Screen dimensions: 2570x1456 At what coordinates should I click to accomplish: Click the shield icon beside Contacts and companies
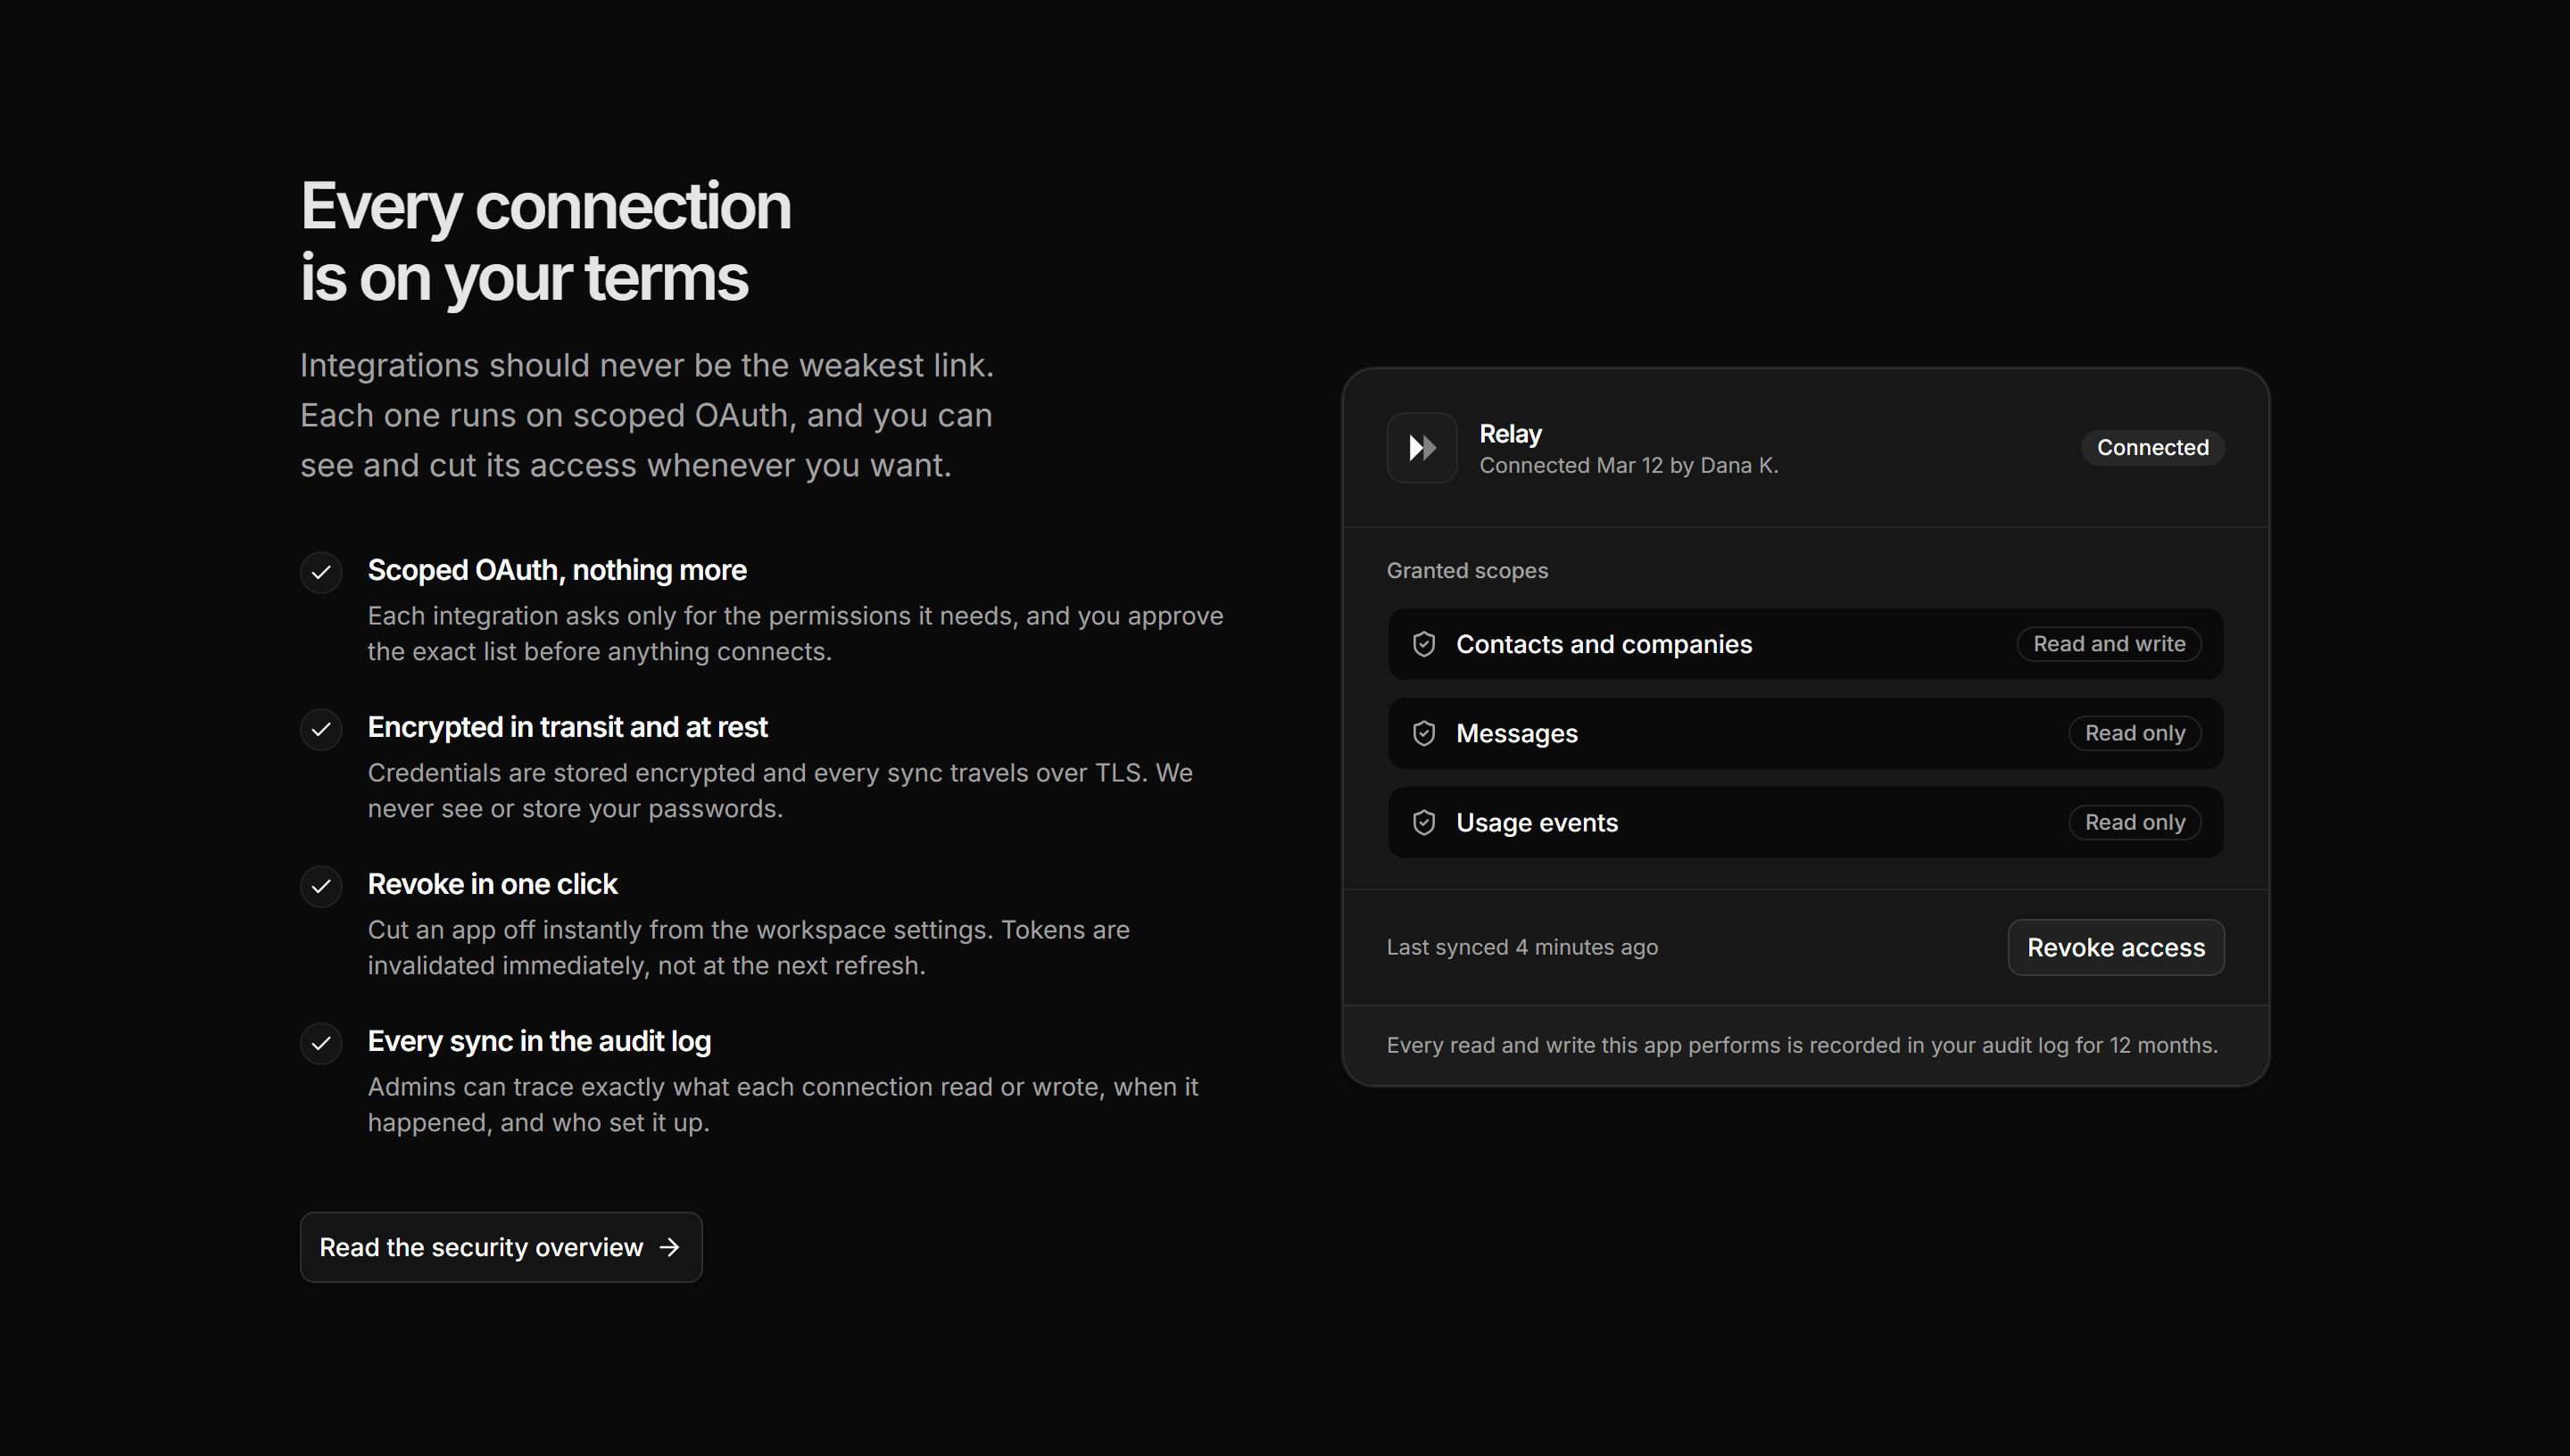click(1423, 644)
